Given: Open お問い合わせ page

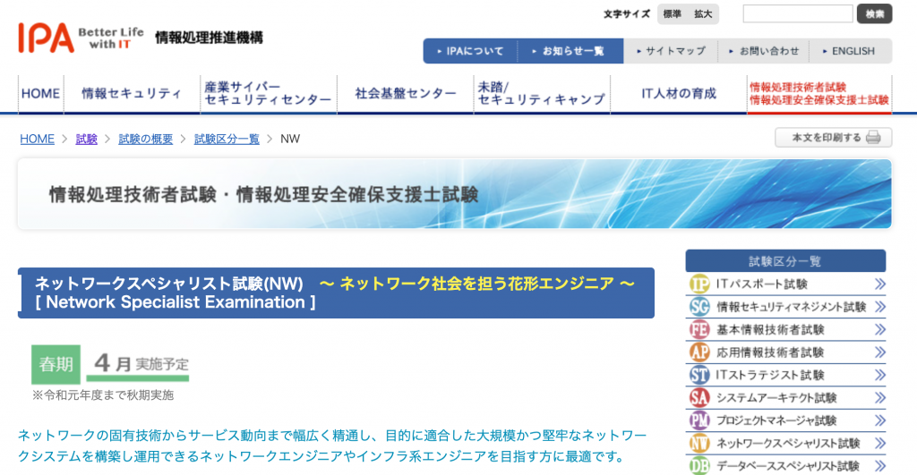Looking at the screenshot, I should click(x=764, y=51).
